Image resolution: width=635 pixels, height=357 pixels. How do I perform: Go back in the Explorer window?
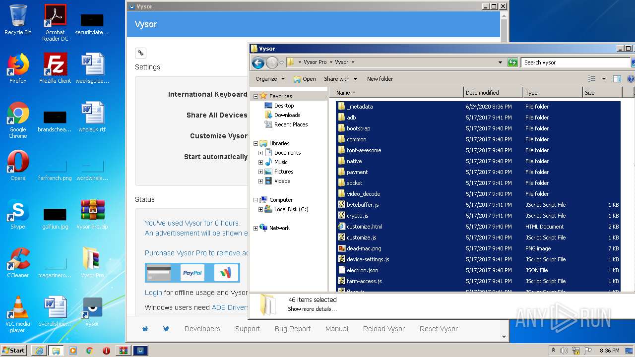point(258,62)
